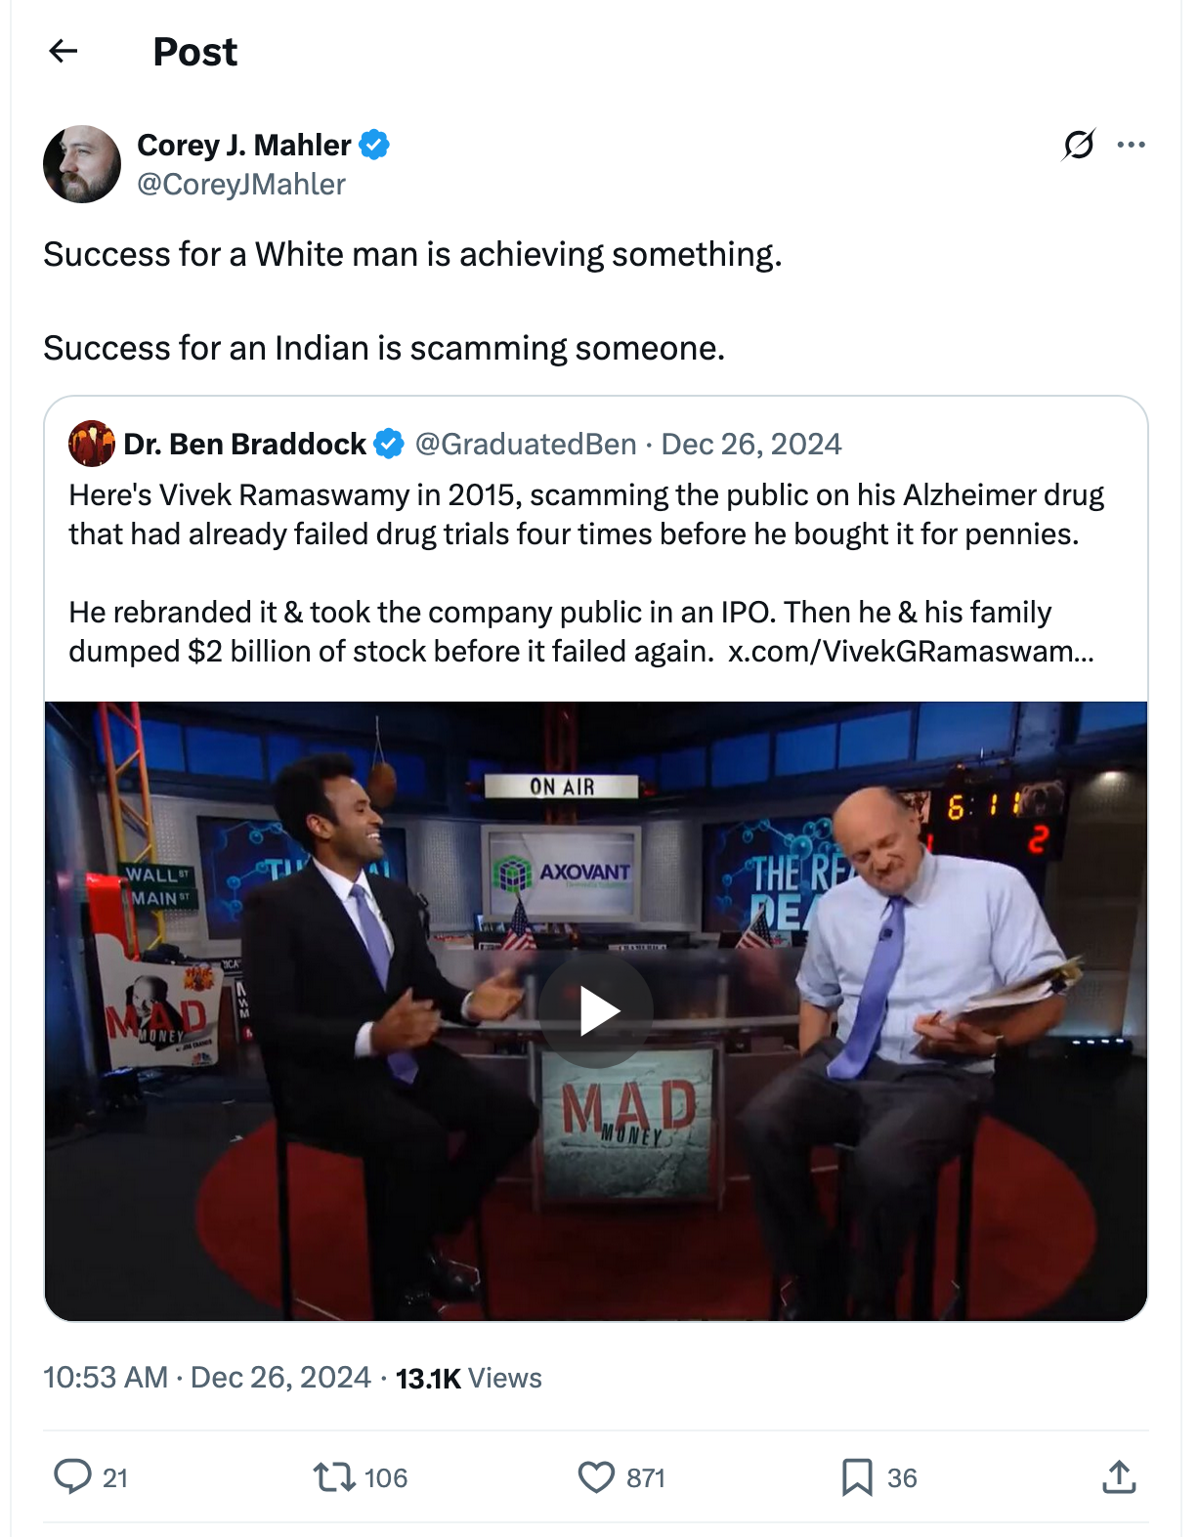
Task: Click Dr. Ben Braddock name in quote
Action: tap(244, 444)
